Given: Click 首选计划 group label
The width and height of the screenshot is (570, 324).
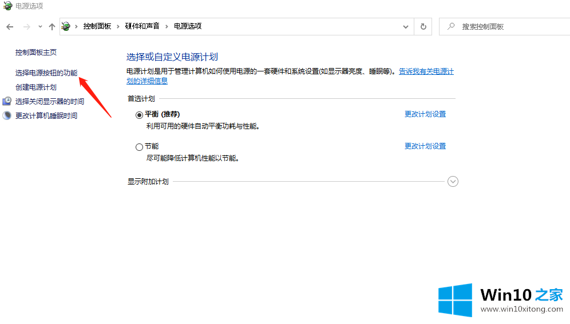Looking at the screenshot, I should (141, 99).
